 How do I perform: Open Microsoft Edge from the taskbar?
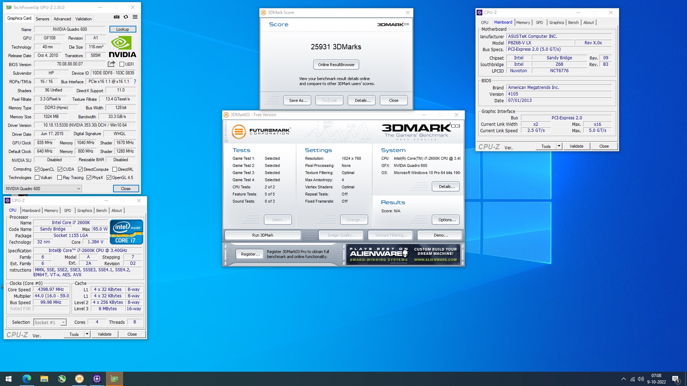pos(27,379)
